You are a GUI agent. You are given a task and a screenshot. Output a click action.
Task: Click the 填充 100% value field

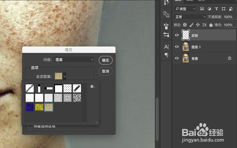(x=228, y=25)
